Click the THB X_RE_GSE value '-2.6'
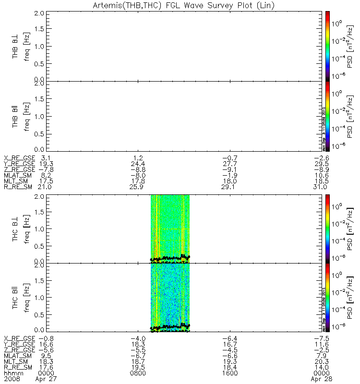 [322, 158]
